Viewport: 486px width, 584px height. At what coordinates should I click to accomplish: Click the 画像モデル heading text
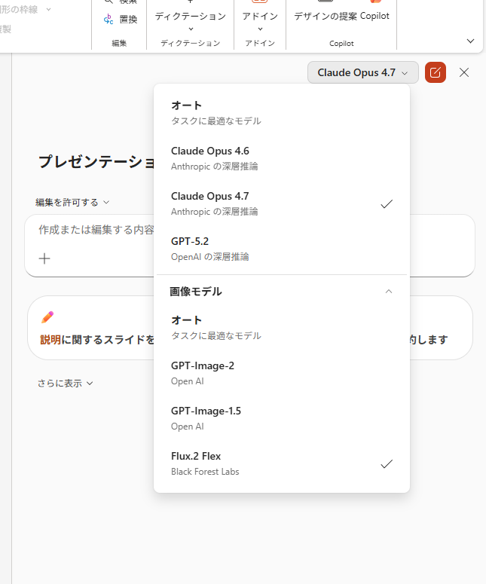click(196, 292)
